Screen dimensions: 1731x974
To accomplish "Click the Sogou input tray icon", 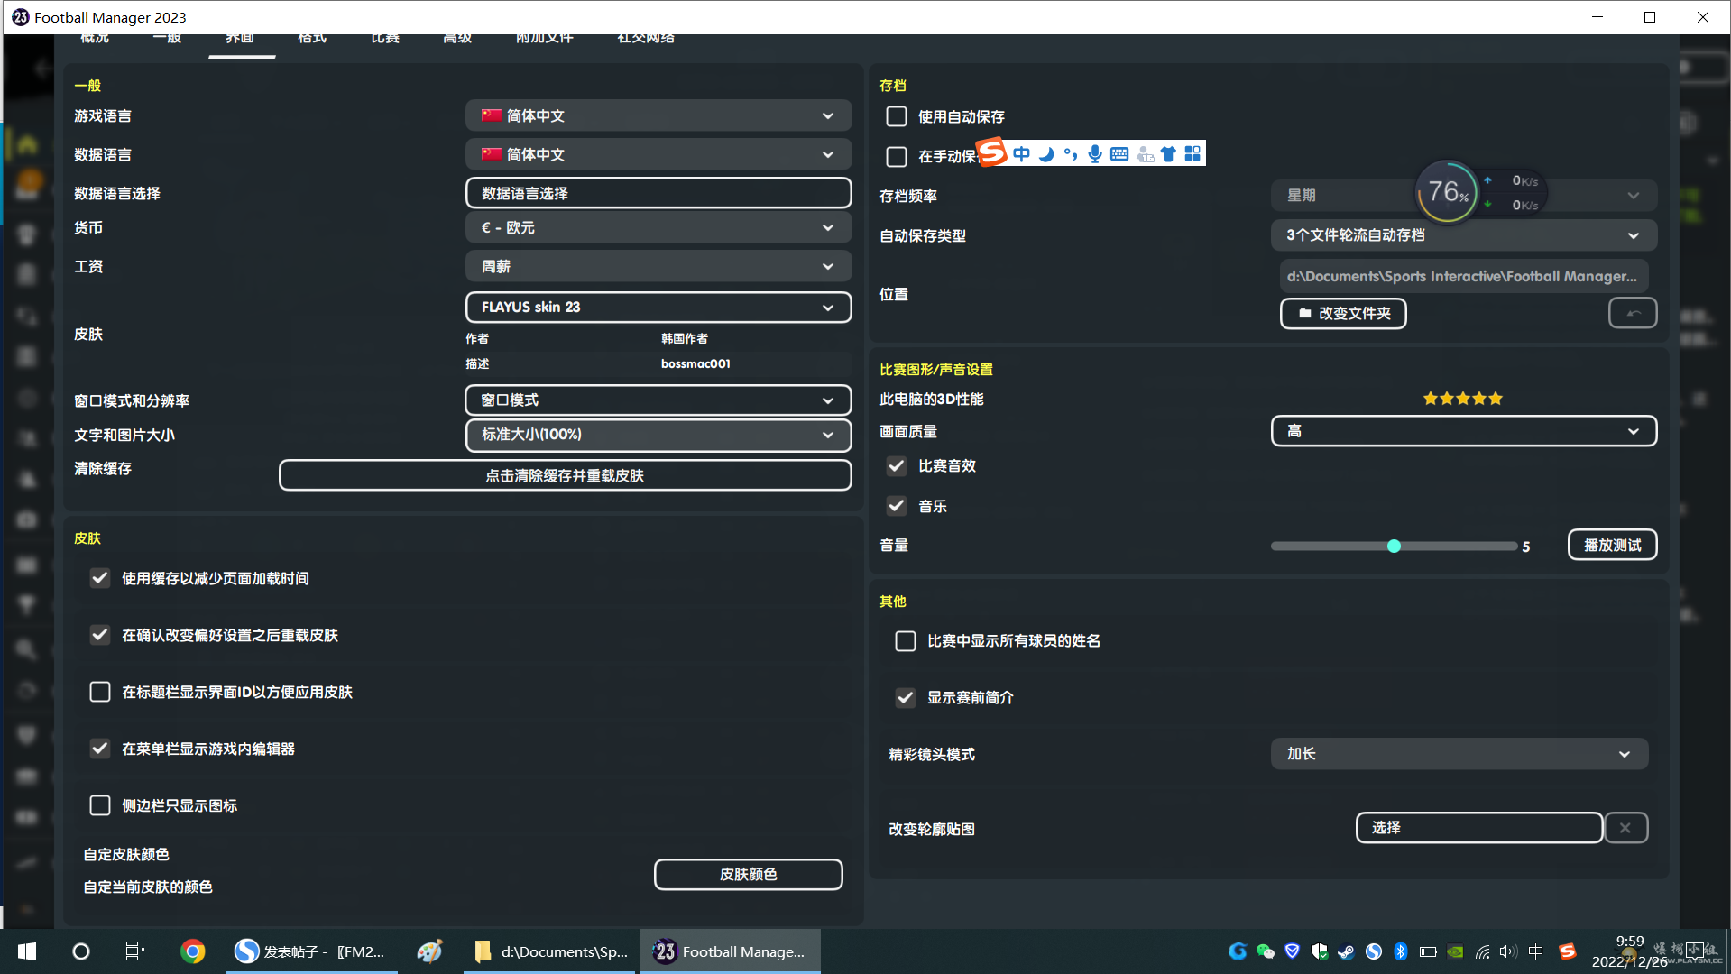I will (1568, 951).
